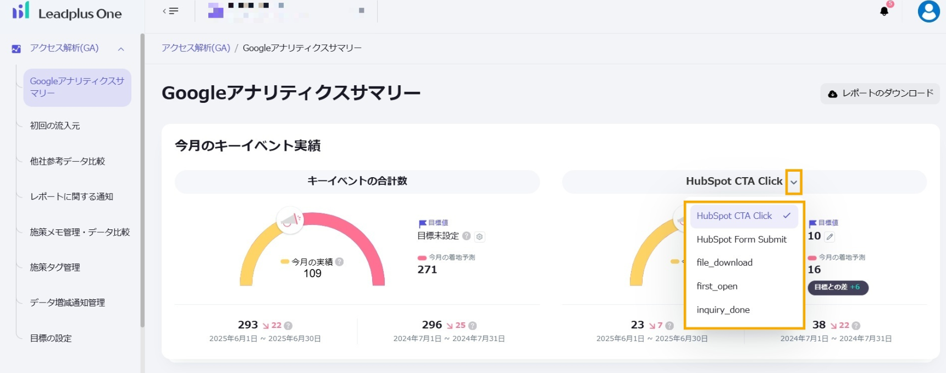946x373 pixels.
Task: Select the inquiry_done option
Action: (x=723, y=310)
